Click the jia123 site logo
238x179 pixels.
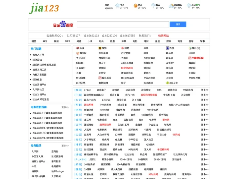click(44, 8)
